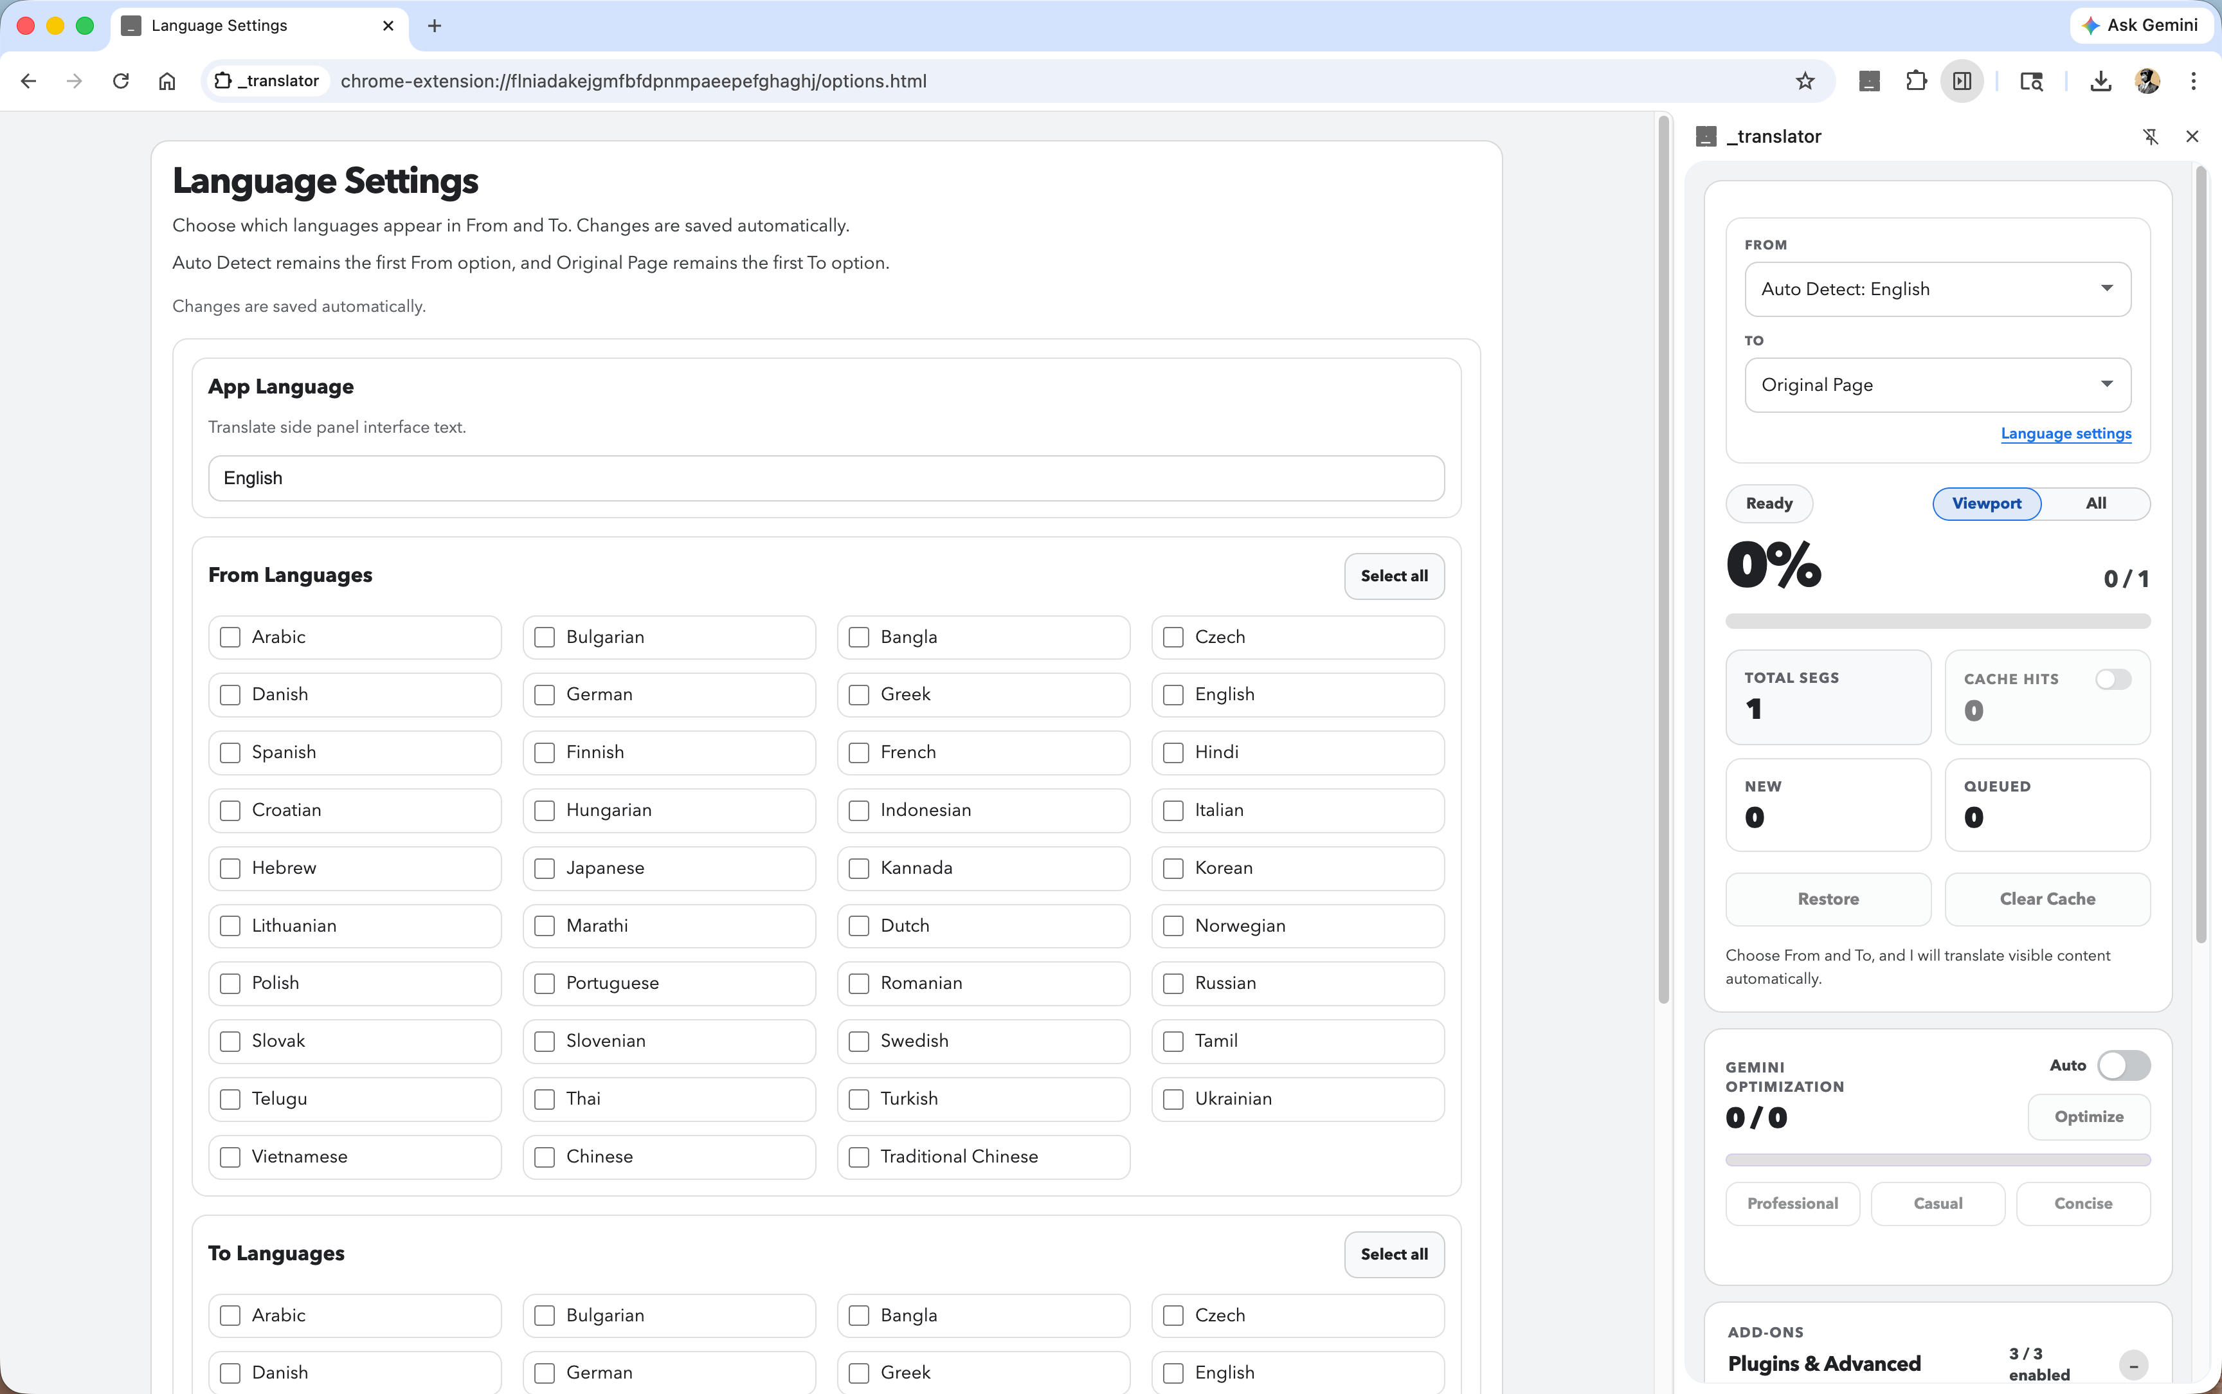This screenshot has width=2222, height=1394.
Task: Click the Gemini optimization progress bar
Action: pos(1937,1160)
